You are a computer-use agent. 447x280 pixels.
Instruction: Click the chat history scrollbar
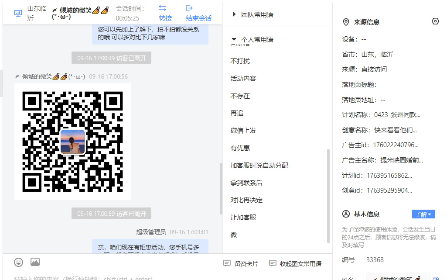tap(221, 188)
